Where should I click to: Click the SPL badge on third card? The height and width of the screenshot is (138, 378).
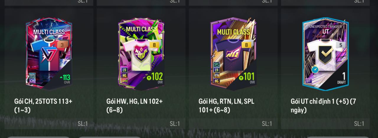coord(216,64)
